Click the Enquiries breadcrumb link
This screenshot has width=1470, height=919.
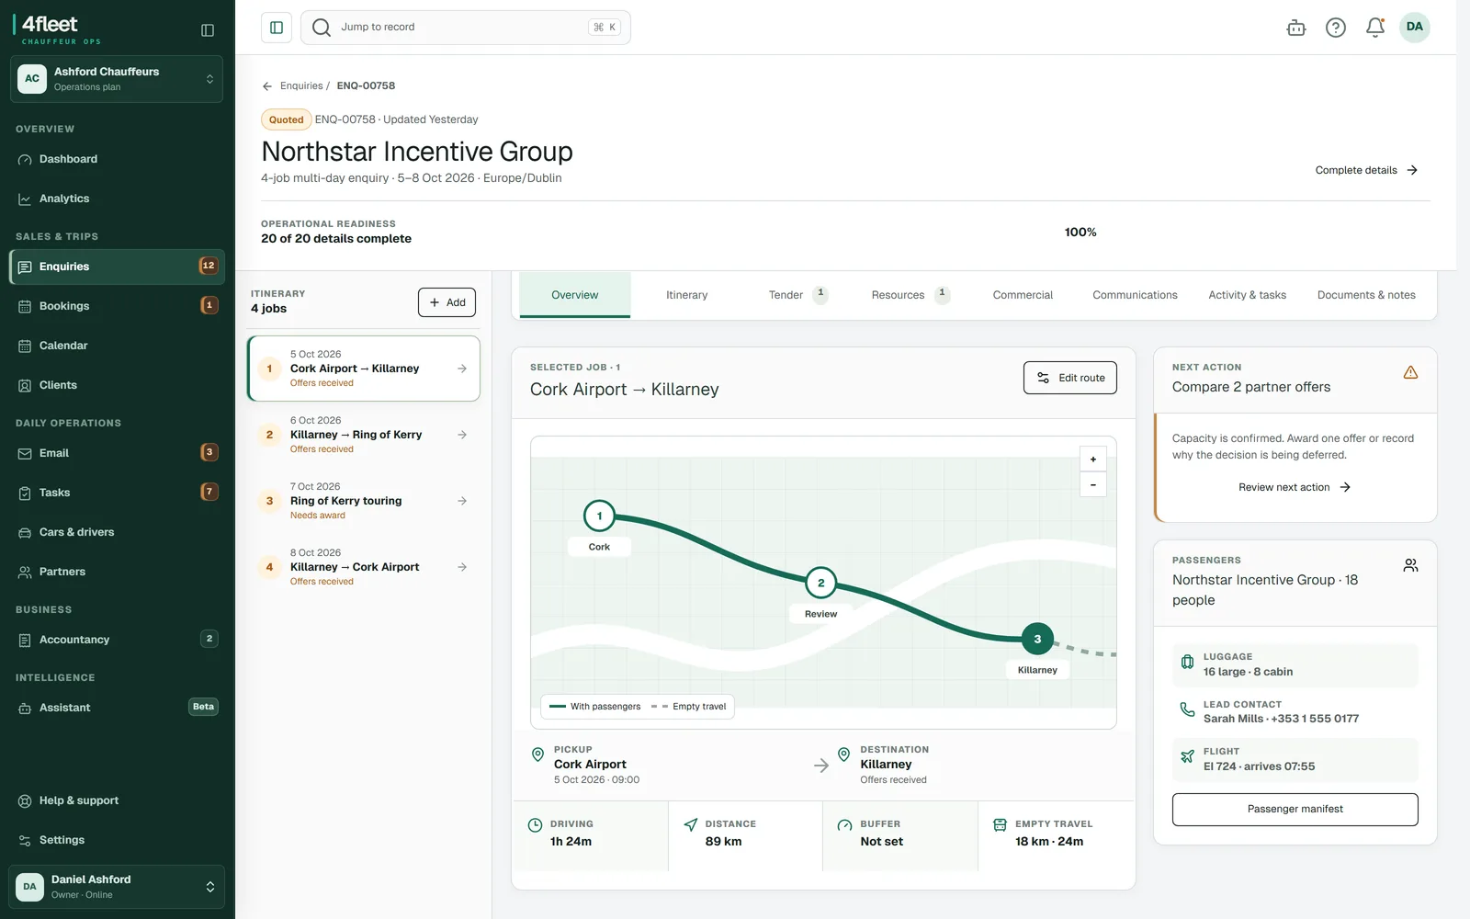click(x=301, y=86)
